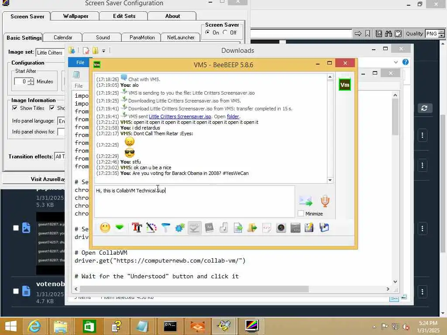Click the dark gray window icon in BeeBEEP toolbar
This screenshot has width=447, height=335.
pyautogui.click(x=296, y=228)
